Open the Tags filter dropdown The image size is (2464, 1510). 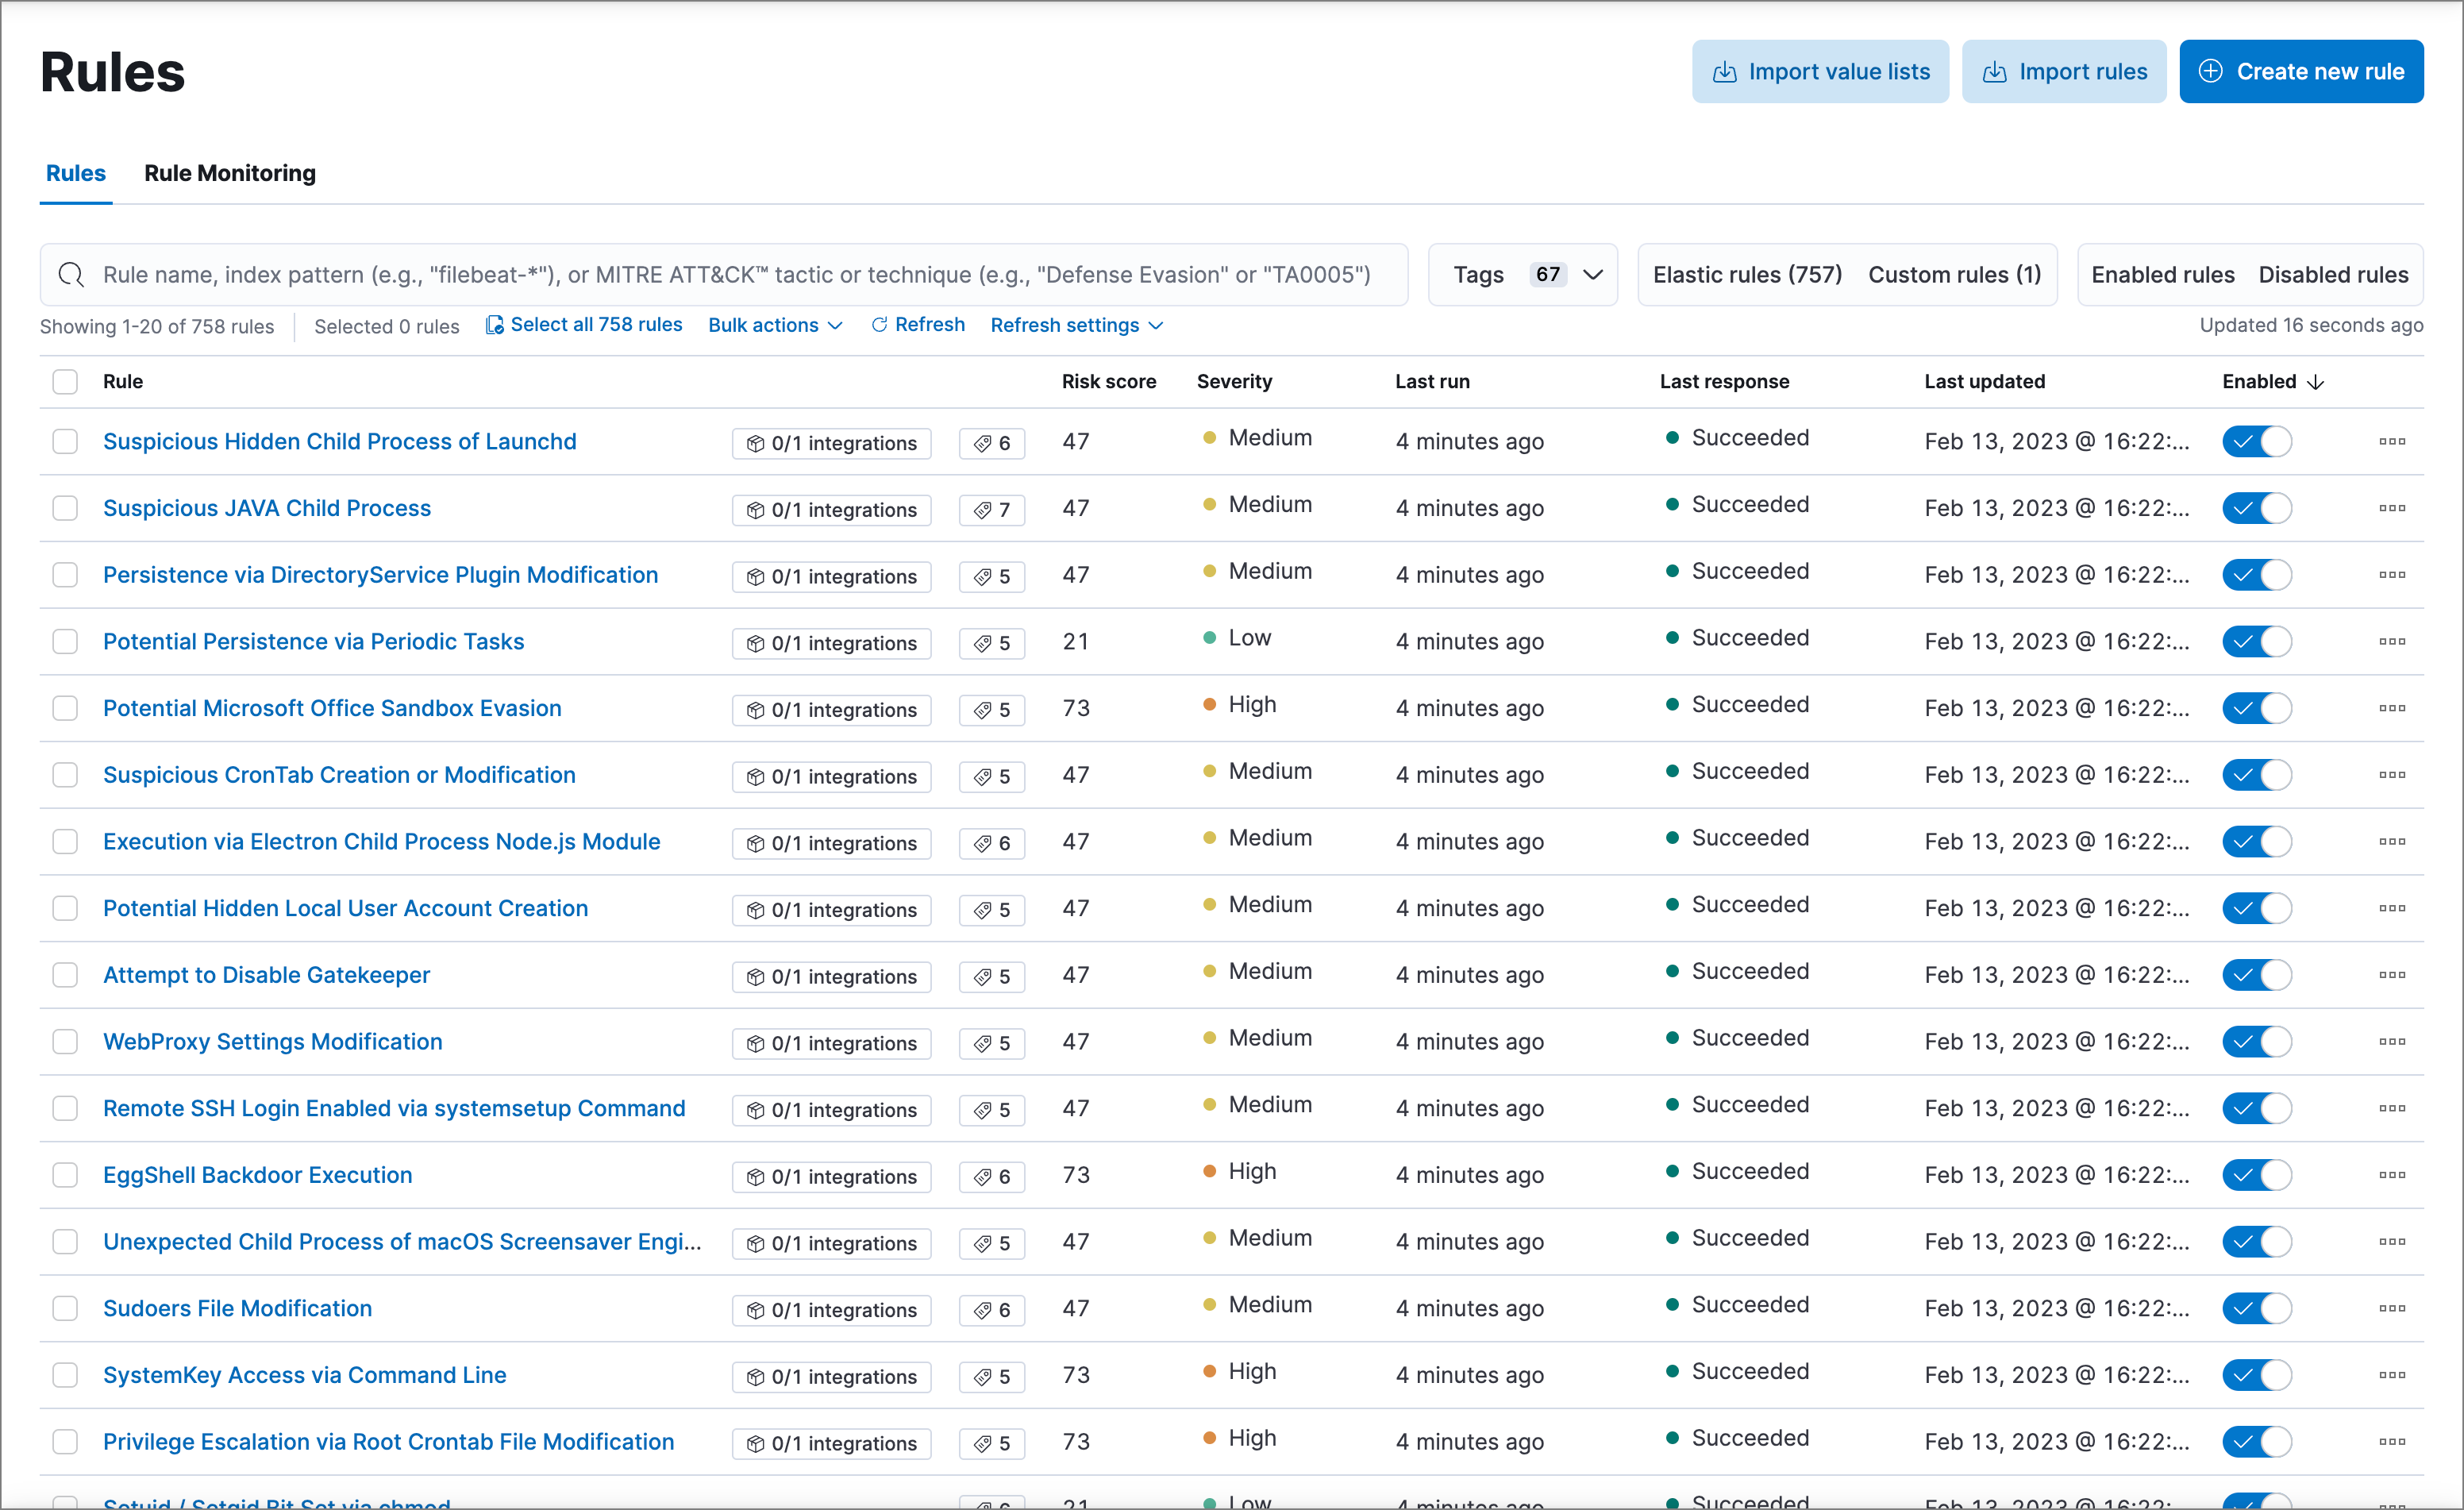click(x=1522, y=275)
